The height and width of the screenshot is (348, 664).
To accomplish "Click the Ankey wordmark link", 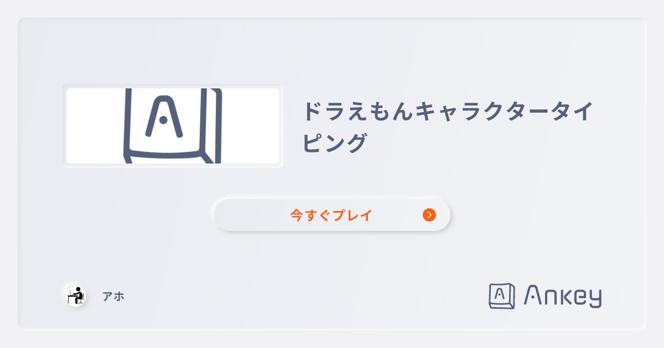I will pyautogui.click(x=562, y=296).
